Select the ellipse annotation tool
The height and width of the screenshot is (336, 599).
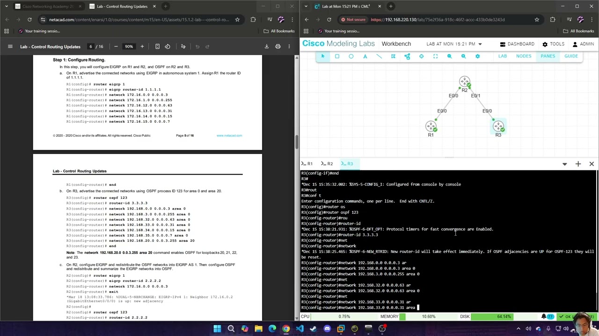click(x=351, y=56)
